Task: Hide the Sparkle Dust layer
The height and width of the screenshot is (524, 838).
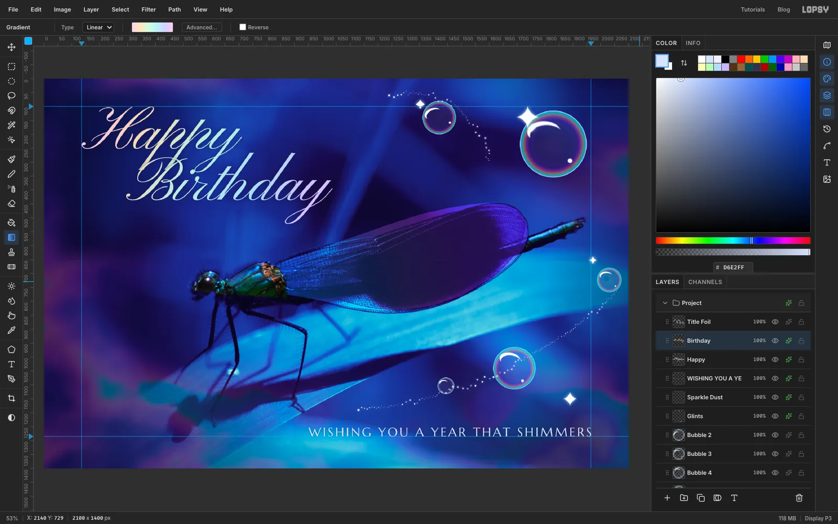Action: (775, 397)
